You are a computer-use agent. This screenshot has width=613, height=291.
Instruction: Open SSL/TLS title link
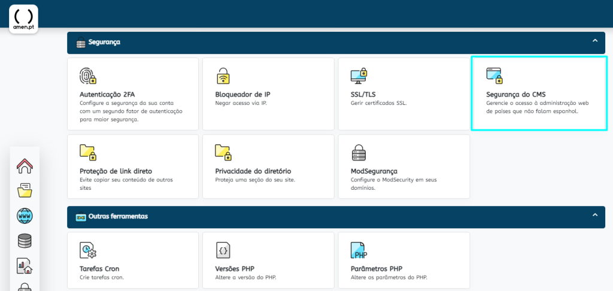tap(363, 94)
